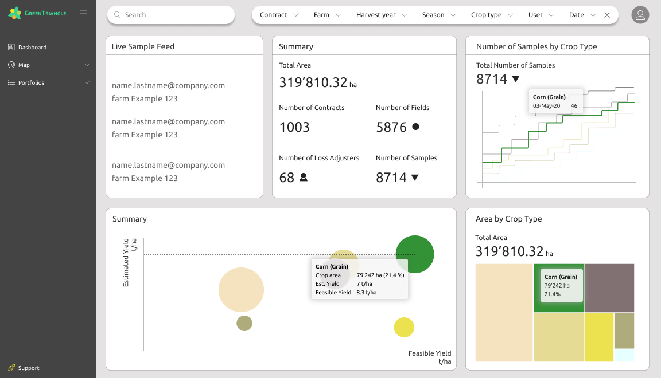The height and width of the screenshot is (378, 661).
Task: Click the GreenTriangle logo icon
Action: click(15, 13)
